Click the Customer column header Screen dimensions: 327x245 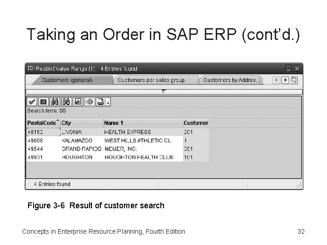click(x=196, y=123)
